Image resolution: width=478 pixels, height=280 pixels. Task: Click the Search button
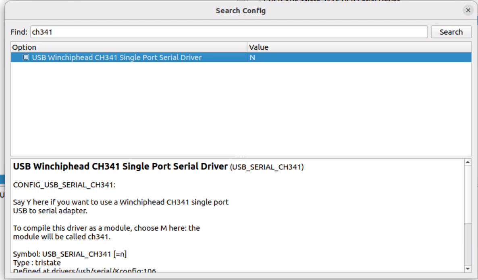[451, 32]
